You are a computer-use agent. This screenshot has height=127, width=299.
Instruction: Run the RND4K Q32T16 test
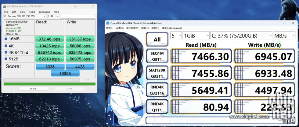(x=157, y=90)
